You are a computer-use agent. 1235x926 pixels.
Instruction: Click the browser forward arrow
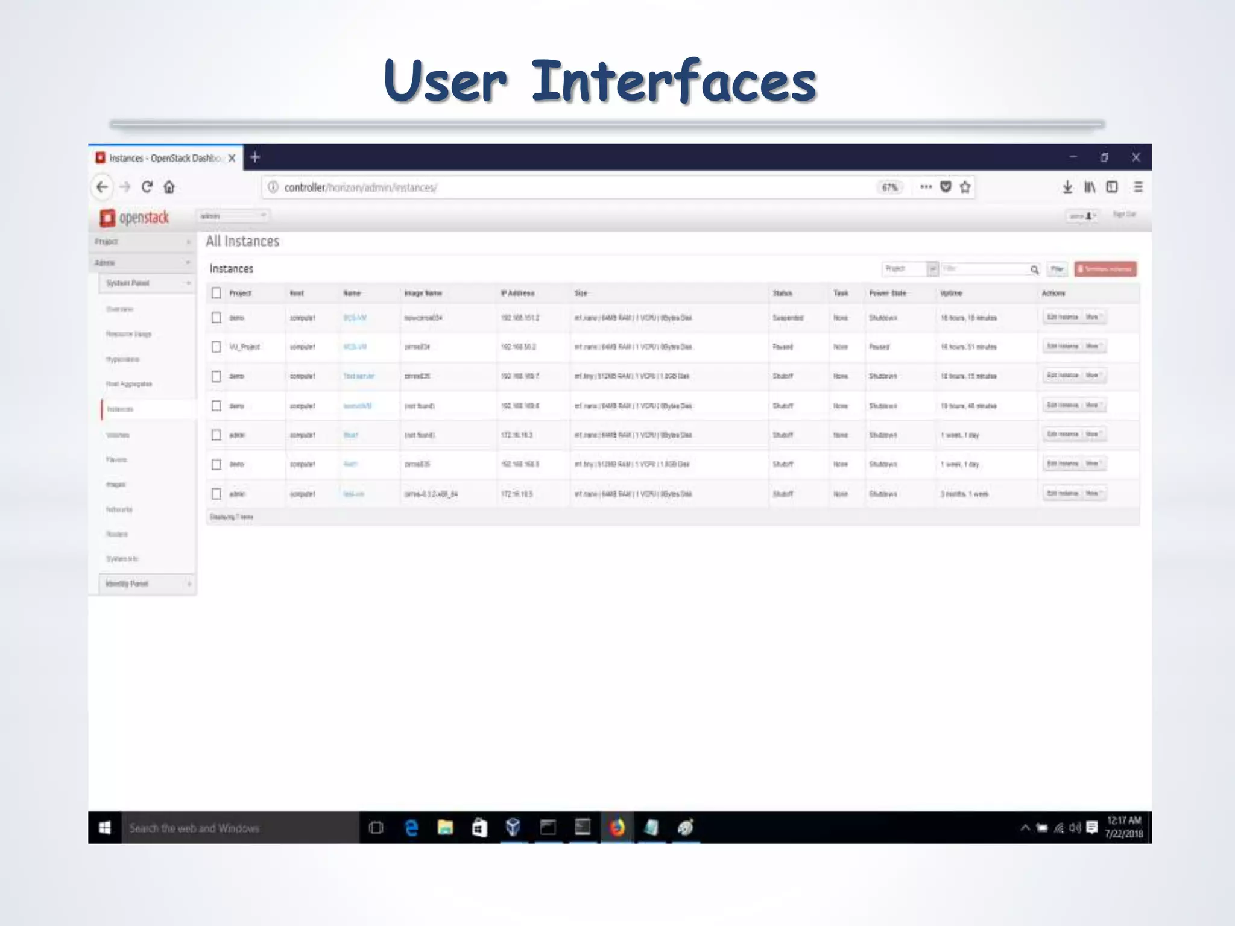[125, 187]
